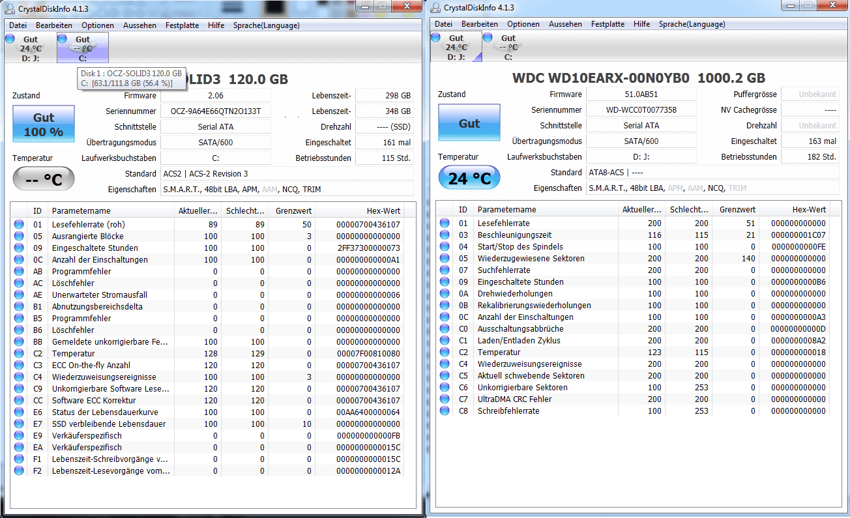Click status orb for Ausschaltungsabbrüche row
The image size is (850, 518).
click(x=445, y=329)
